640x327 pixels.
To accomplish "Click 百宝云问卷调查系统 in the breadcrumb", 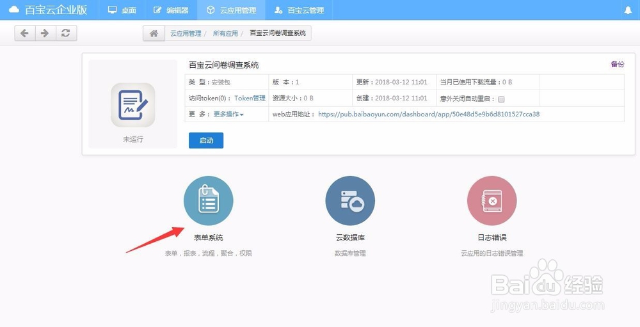I will [278, 33].
